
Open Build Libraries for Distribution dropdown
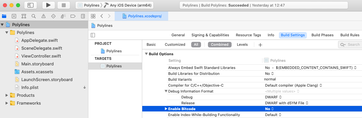point(269,74)
